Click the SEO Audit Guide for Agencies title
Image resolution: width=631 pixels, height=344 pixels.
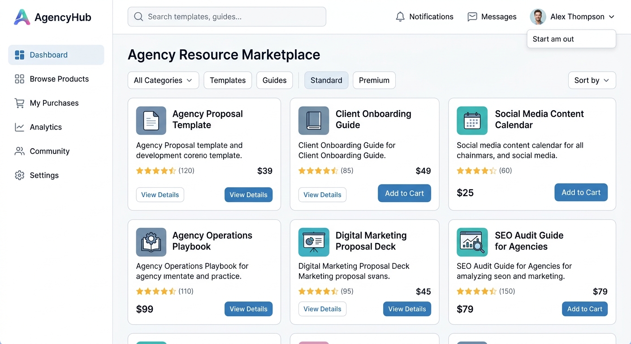529,241
